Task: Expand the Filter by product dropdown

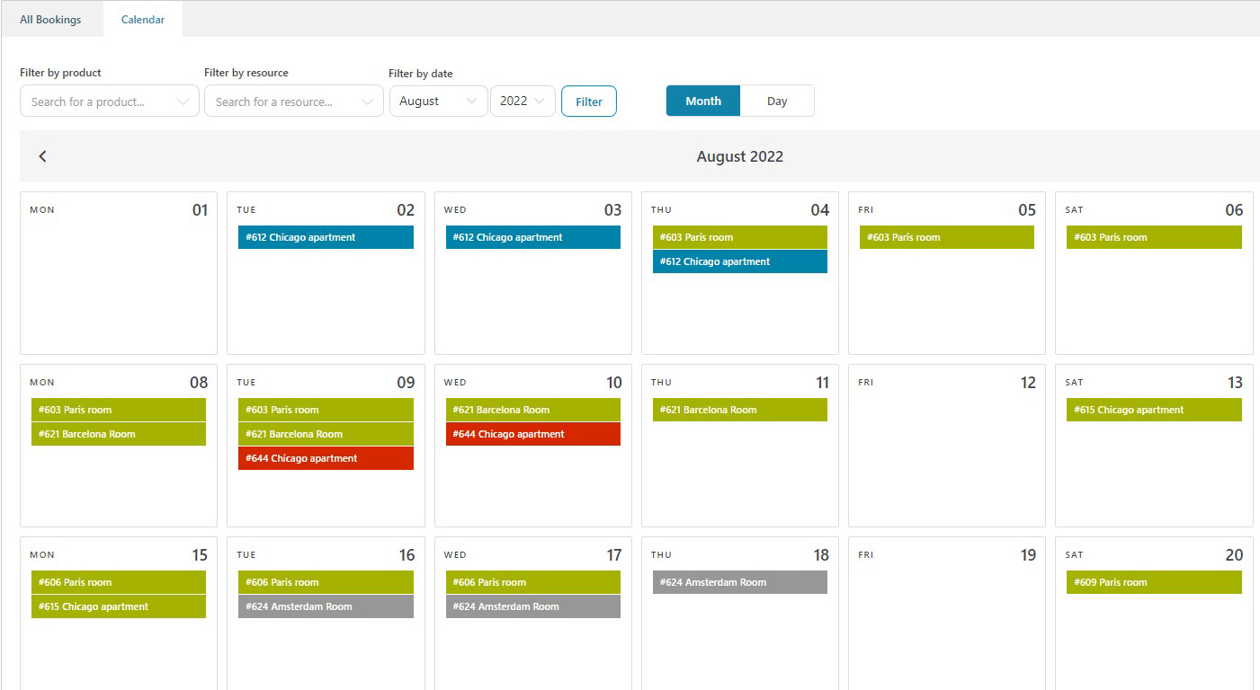Action: click(109, 102)
